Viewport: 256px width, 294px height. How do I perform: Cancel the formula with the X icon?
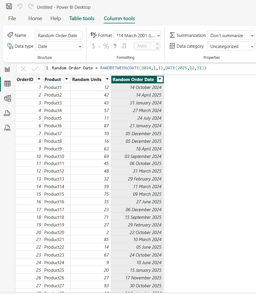[x=23, y=69]
